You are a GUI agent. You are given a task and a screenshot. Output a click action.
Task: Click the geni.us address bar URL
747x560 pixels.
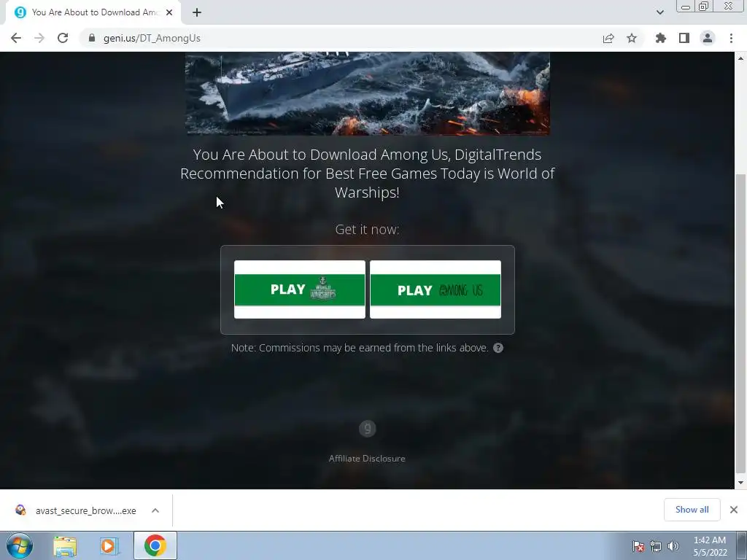point(152,38)
